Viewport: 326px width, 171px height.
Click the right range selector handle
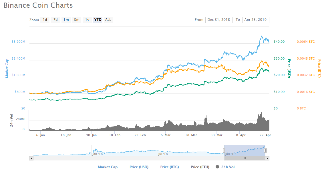(265, 150)
